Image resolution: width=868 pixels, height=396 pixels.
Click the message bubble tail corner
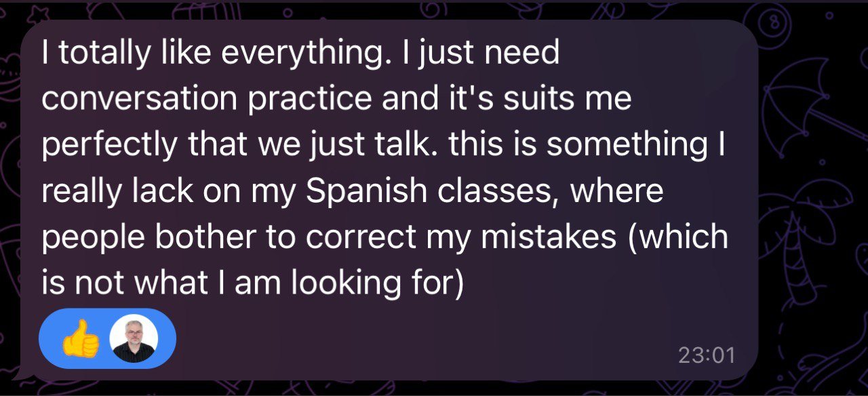pos(19,373)
